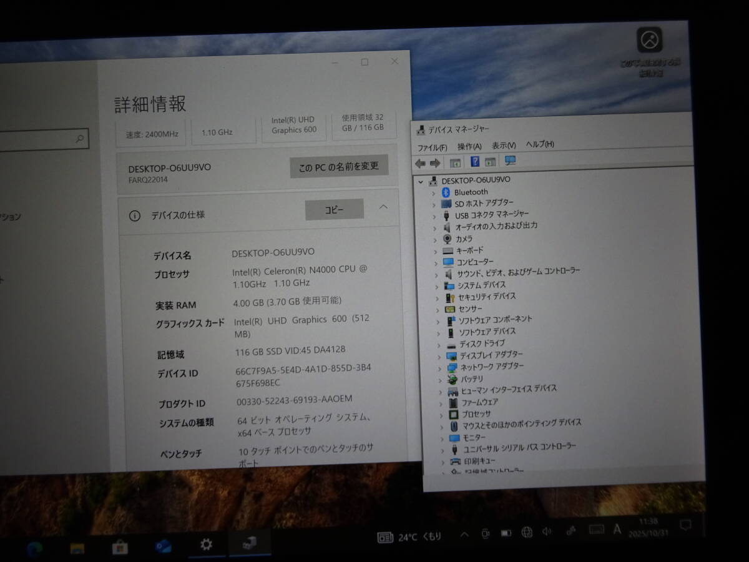Click product ID 00330-52243-69193-AAOEM text
The image size is (749, 562).
(295, 400)
